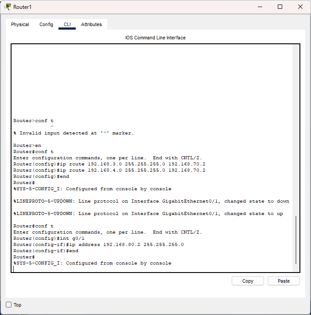Click the 'ip route 192.168.3.0' command line

tap(109, 164)
